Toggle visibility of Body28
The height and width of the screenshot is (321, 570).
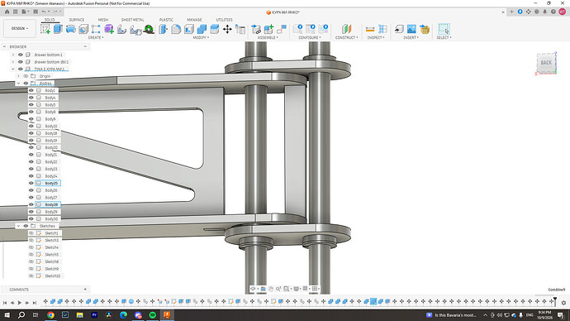pyautogui.click(x=31, y=204)
